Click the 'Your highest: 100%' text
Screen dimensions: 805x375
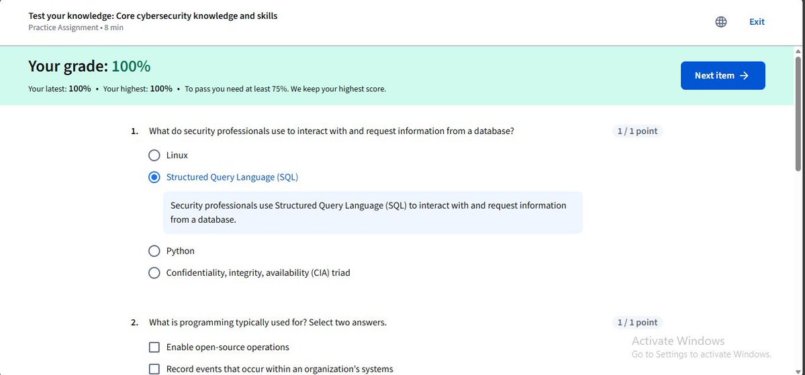coord(138,89)
